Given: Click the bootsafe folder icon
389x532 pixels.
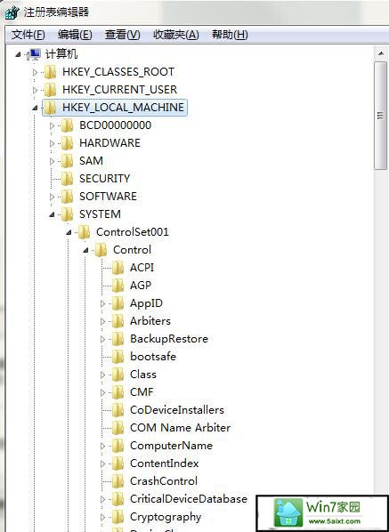Looking at the screenshot, I should (118, 357).
